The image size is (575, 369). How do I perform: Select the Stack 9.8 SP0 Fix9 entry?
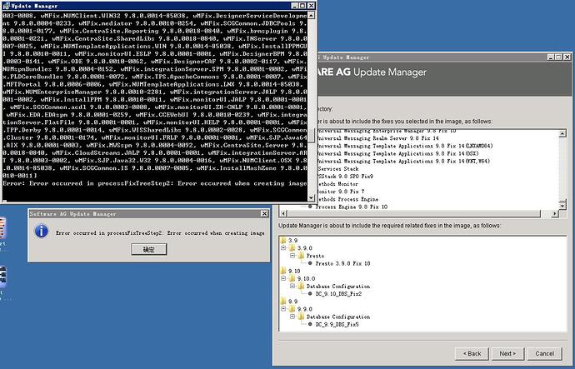(x=345, y=177)
